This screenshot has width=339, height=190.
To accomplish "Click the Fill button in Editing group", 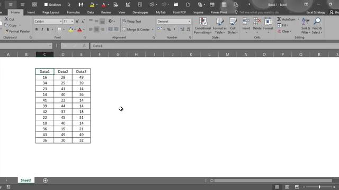I will (x=283, y=25).
